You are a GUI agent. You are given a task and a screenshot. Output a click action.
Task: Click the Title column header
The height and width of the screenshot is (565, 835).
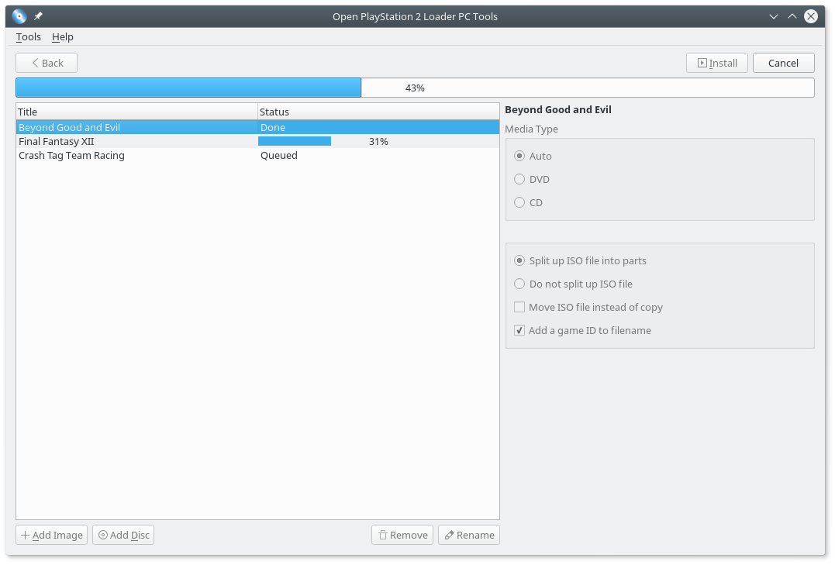137,112
